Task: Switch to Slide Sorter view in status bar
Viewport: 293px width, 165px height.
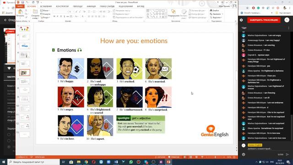Action: pyautogui.click(x=190, y=157)
